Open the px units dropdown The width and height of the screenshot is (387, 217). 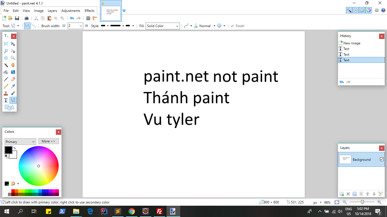(x=318, y=202)
